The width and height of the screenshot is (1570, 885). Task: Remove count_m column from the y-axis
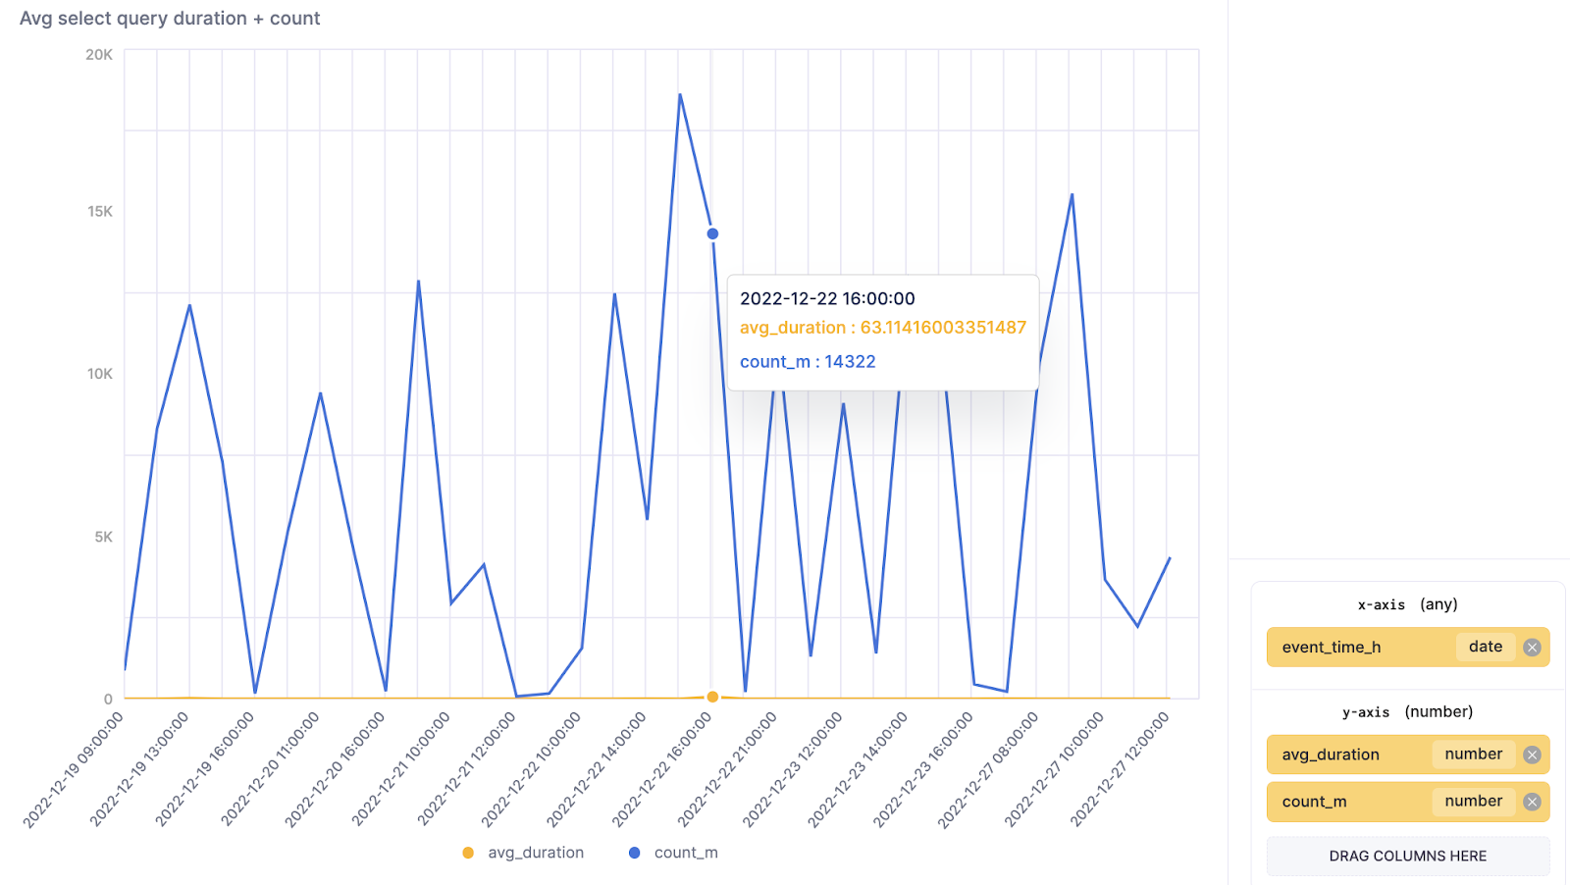[1532, 802]
